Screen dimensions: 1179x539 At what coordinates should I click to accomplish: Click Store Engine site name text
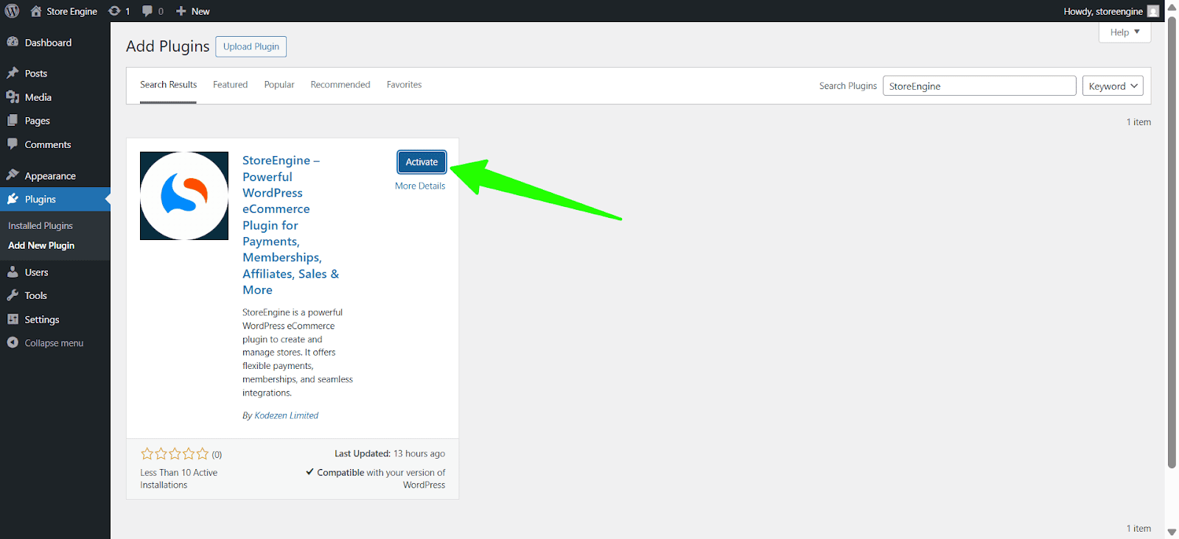(x=72, y=12)
